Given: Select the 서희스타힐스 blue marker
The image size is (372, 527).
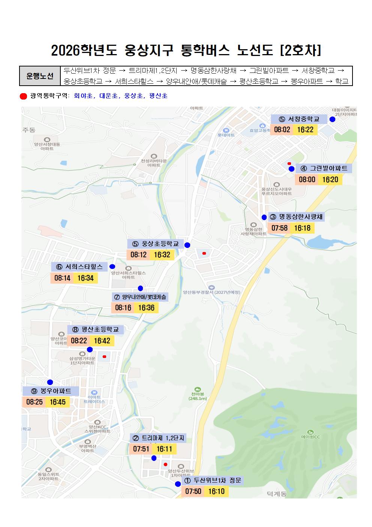Looking at the screenshot, I should coord(112,266).
